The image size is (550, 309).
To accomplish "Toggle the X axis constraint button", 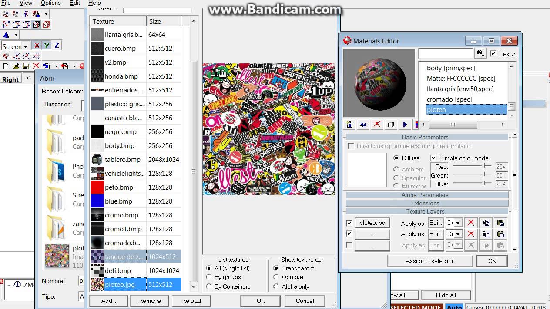I will coord(37,46).
